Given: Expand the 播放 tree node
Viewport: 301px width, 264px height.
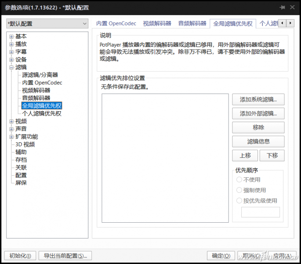Looking at the screenshot, I should tap(11, 44).
